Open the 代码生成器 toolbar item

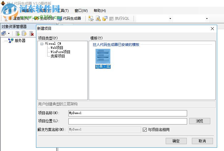(x=69, y=18)
